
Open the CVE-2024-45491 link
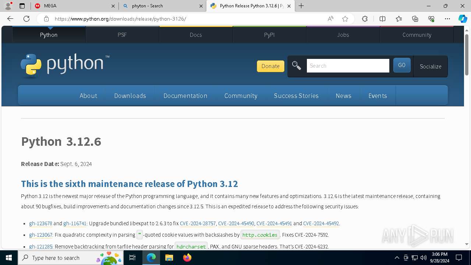pos(274,223)
